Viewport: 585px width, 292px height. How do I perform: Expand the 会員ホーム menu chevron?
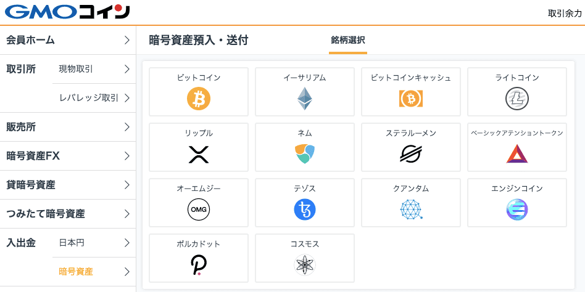pos(127,40)
